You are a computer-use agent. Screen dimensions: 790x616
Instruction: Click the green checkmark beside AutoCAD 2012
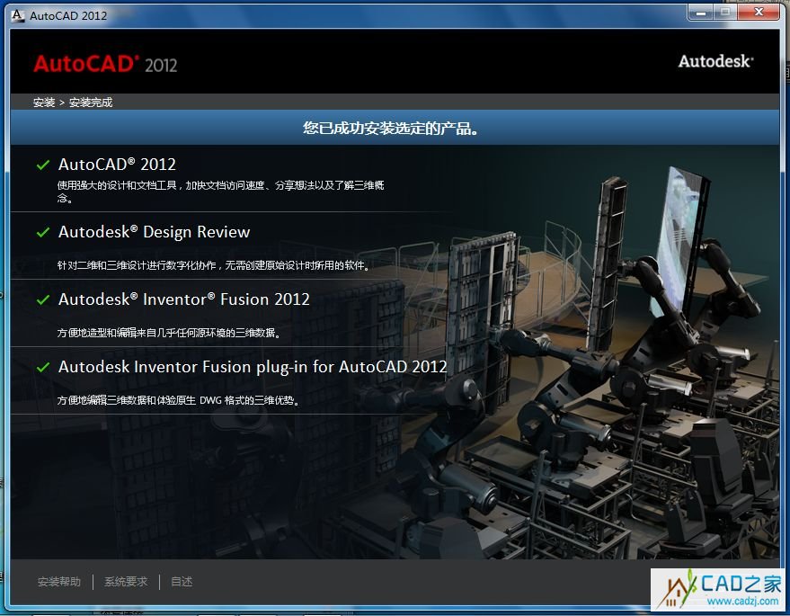(x=42, y=165)
